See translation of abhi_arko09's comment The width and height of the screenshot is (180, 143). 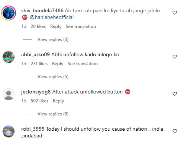(83, 64)
